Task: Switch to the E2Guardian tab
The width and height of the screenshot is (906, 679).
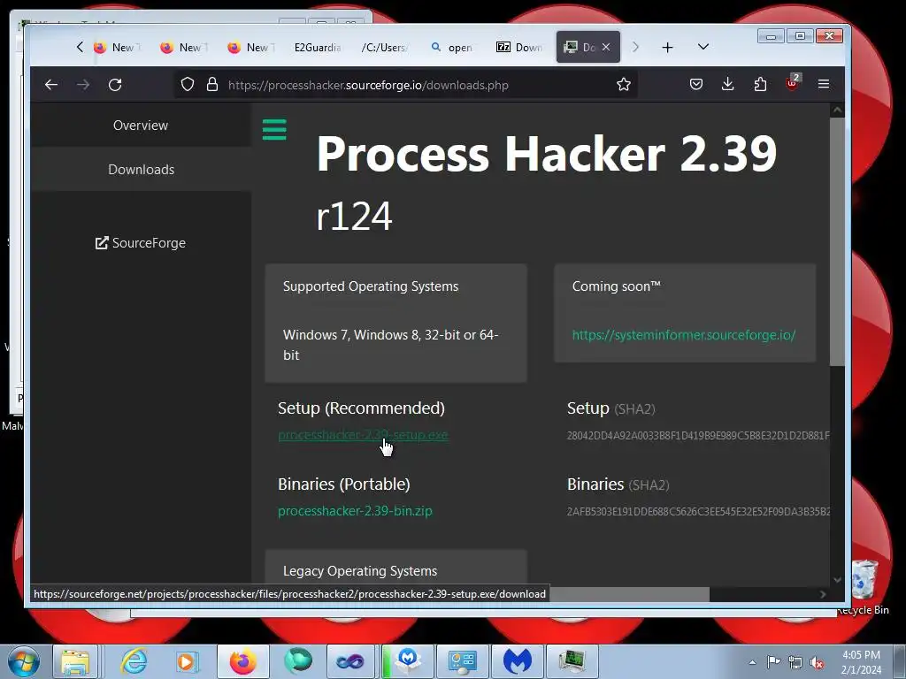Action: 317,48
